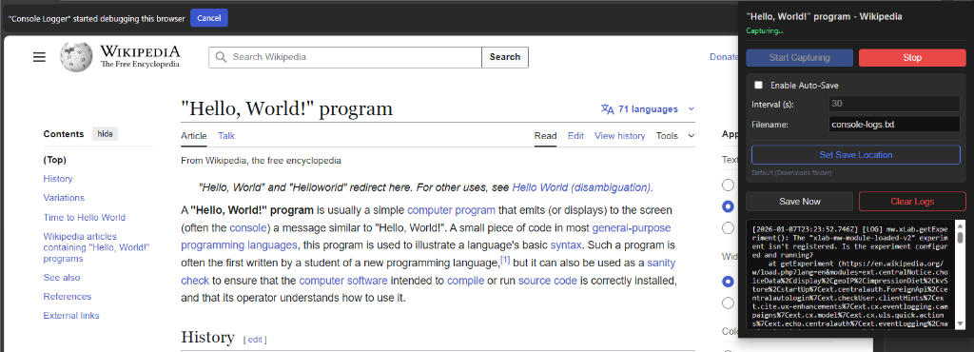Open the Talk tab
This screenshot has height=352, width=974.
pos(226,136)
